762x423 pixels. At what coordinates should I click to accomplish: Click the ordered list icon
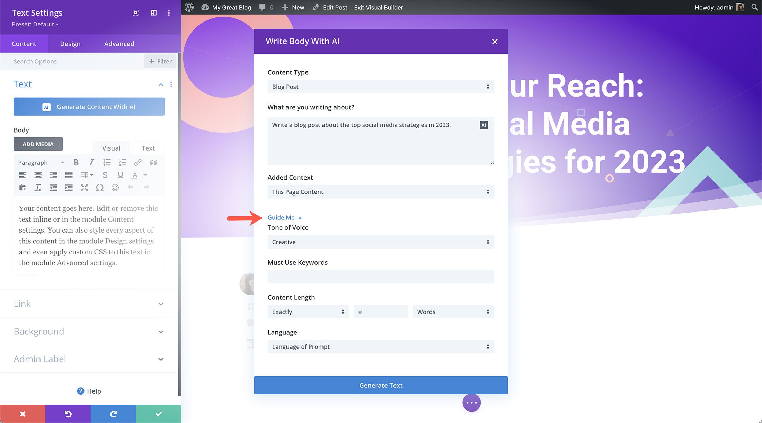[123, 162]
